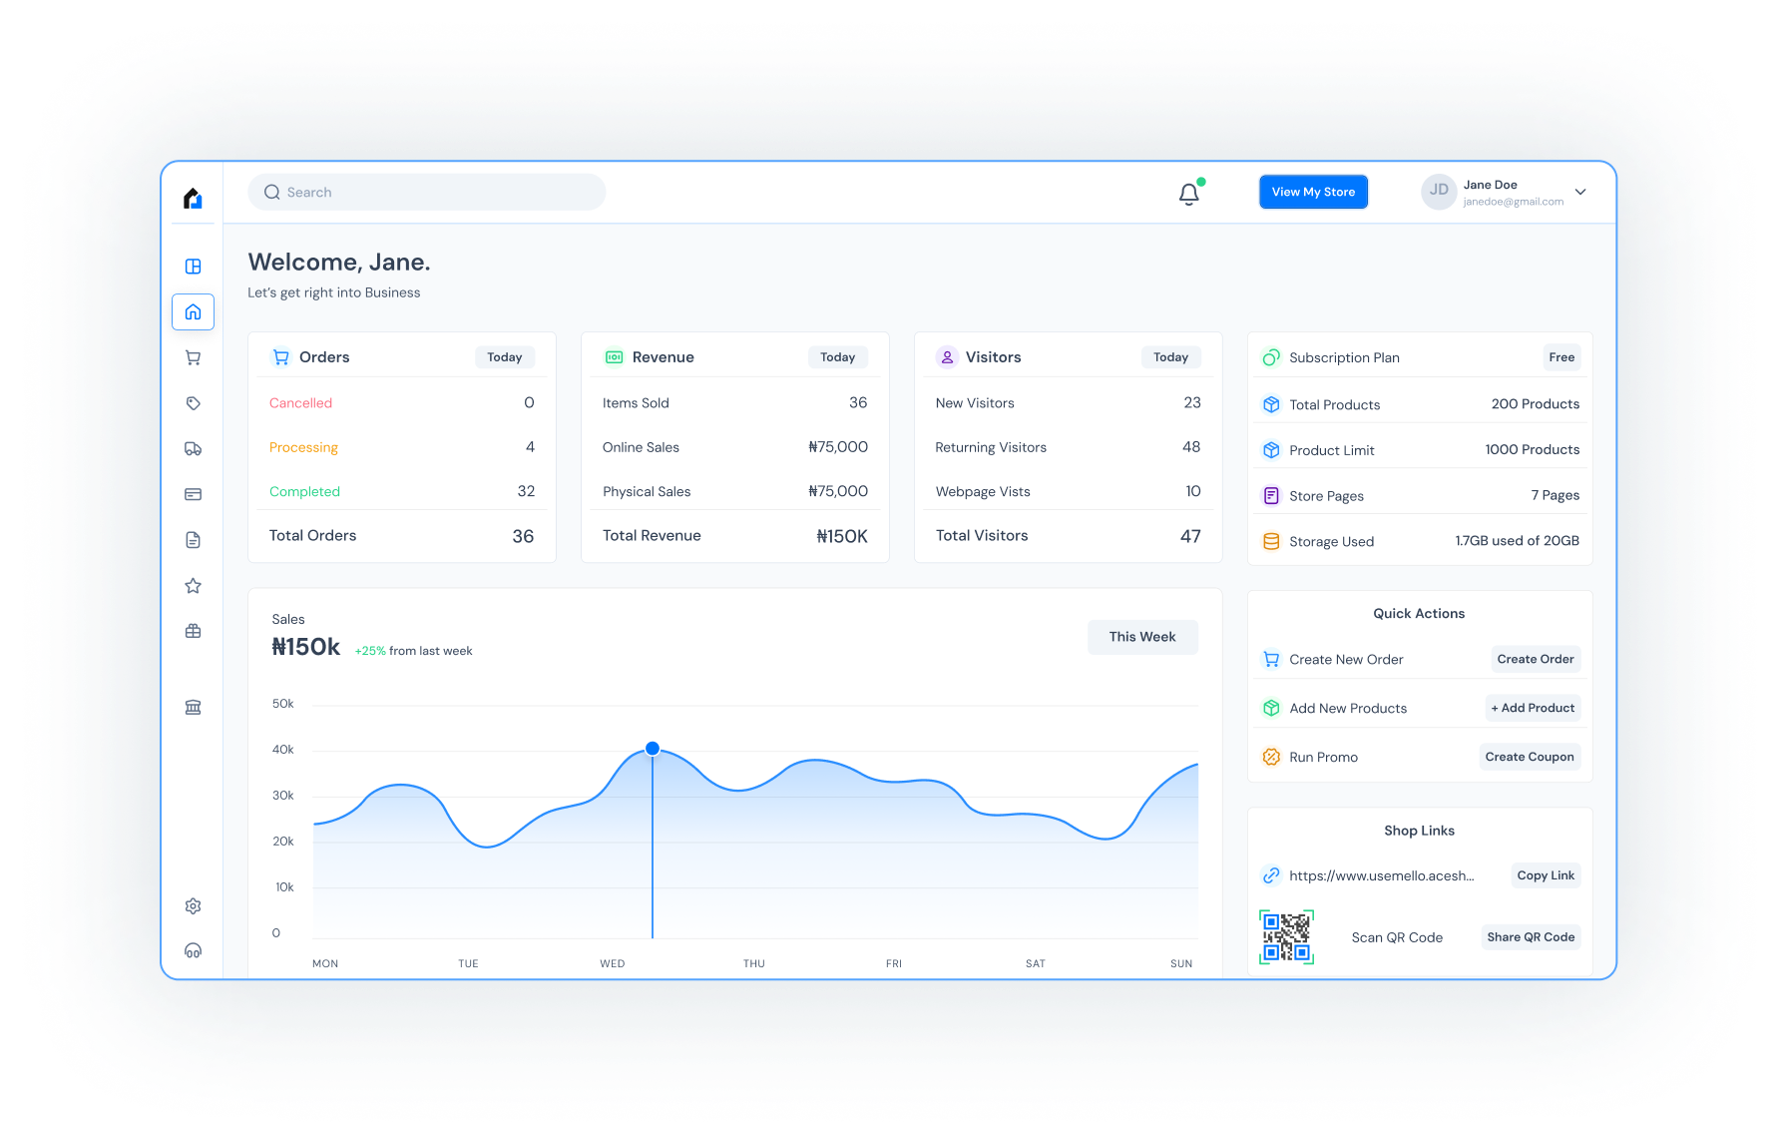Click the Copy Link button
1778x1141 pixels.
coord(1545,875)
